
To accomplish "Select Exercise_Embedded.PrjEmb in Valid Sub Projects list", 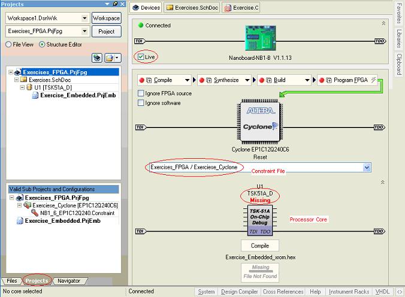I will pyautogui.click(x=63, y=221).
